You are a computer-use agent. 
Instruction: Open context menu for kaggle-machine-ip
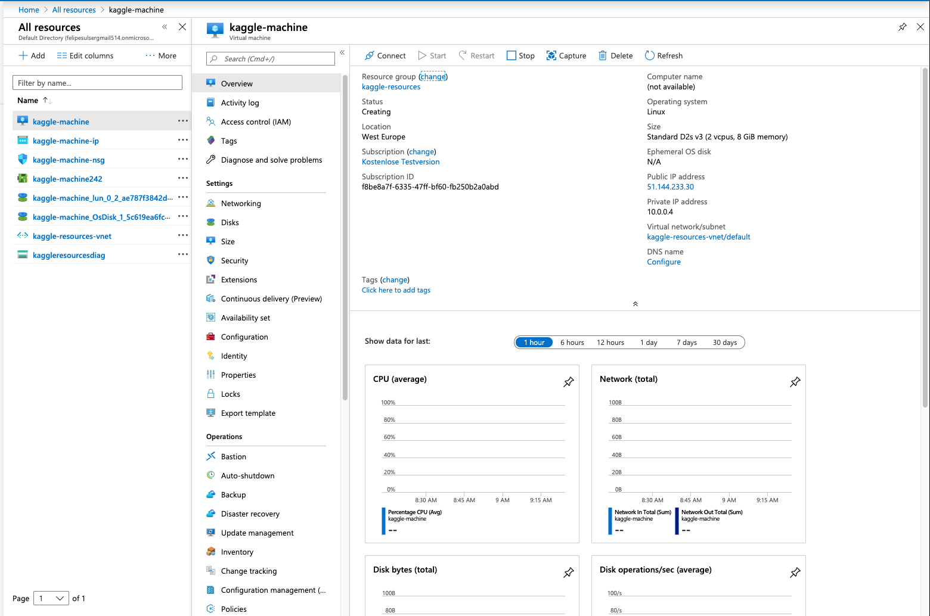pyautogui.click(x=183, y=140)
